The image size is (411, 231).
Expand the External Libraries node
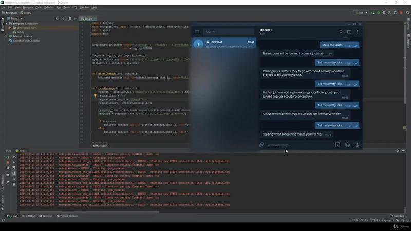(7, 36)
